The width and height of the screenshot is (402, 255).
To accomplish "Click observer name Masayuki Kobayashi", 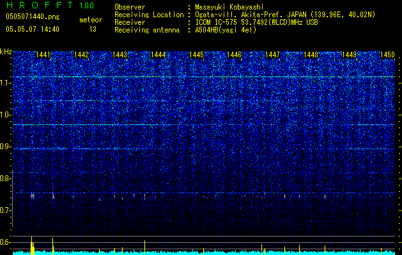I will pos(229,7).
